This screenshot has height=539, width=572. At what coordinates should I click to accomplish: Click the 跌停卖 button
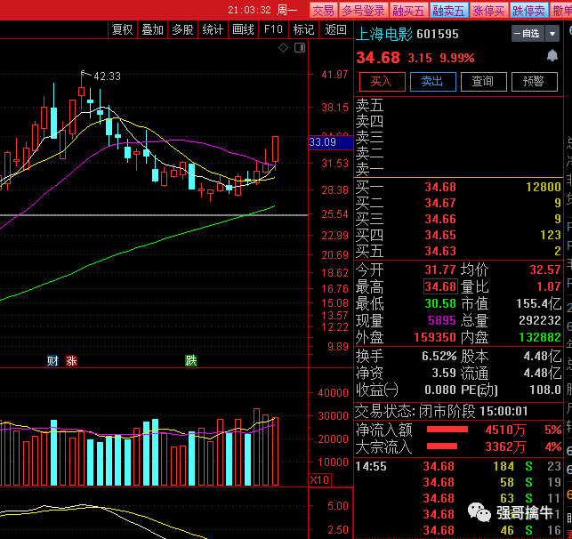(528, 11)
